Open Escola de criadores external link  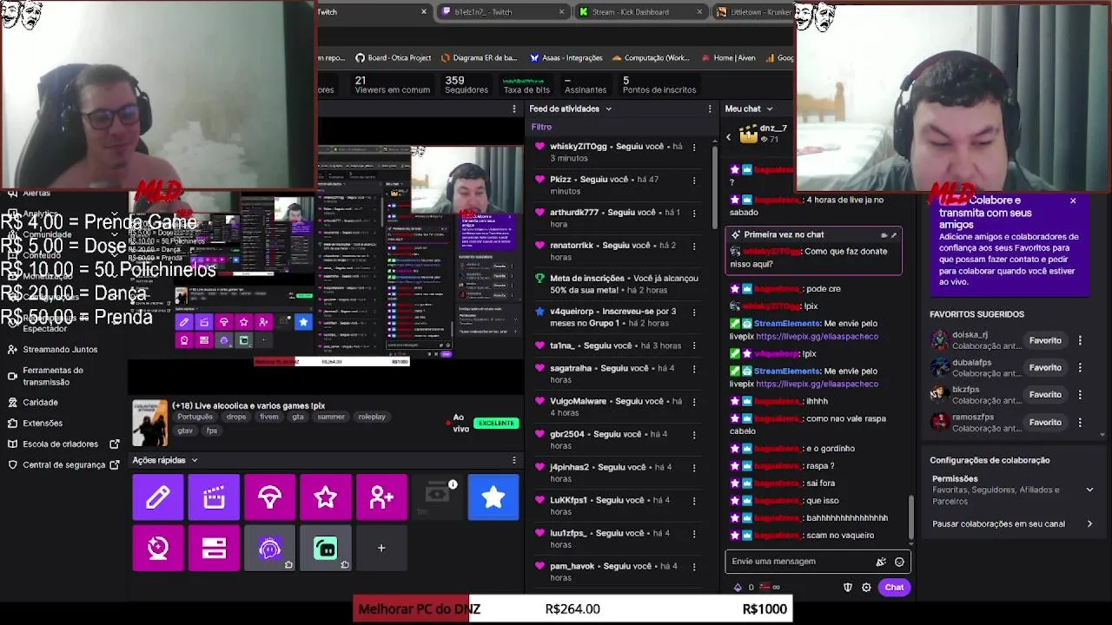click(x=63, y=444)
